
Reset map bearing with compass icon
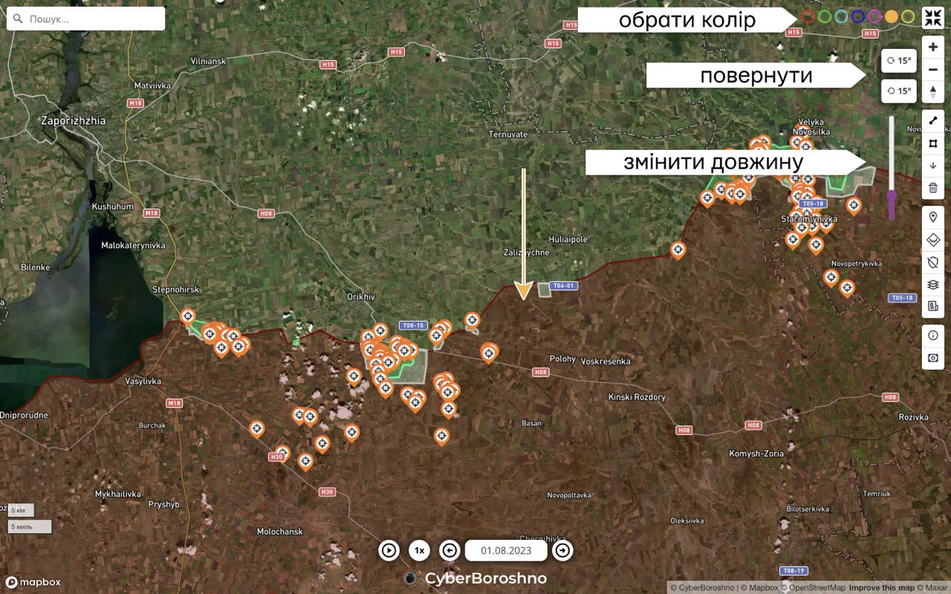tap(933, 92)
